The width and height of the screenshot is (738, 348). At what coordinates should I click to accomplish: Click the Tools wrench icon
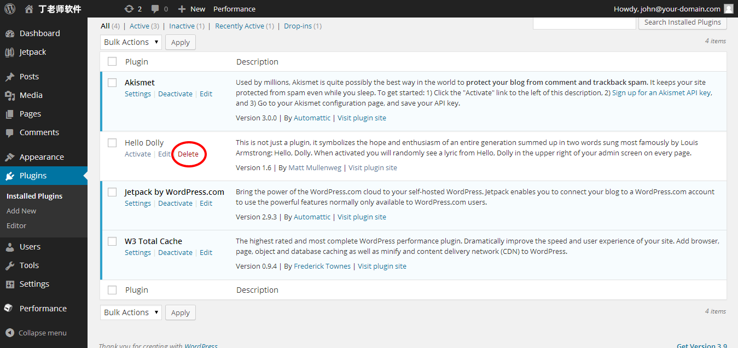pyautogui.click(x=9, y=265)
